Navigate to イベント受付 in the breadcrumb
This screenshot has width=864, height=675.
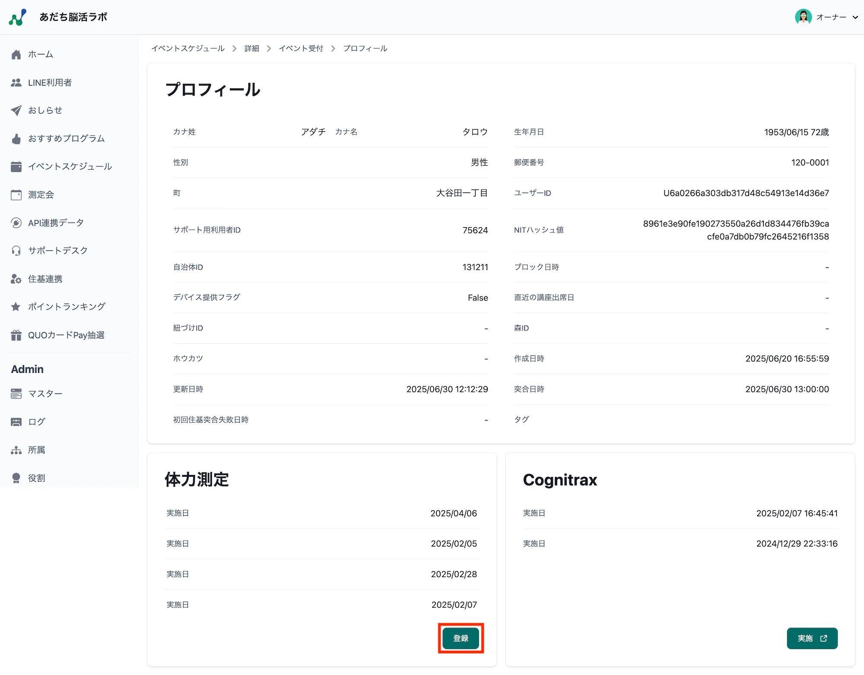(x=301, y=48)
